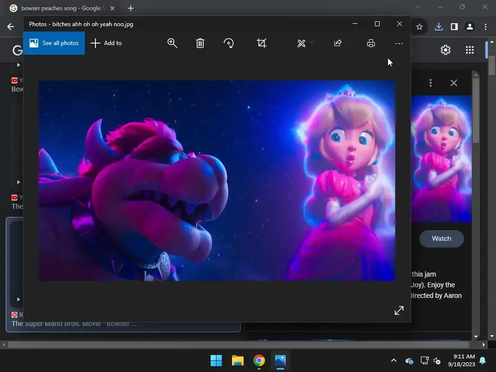Open the See more ellipsis menu in Photos
Image resolution: width=496 pixels, height=372 pixels.
pos(399,44)
